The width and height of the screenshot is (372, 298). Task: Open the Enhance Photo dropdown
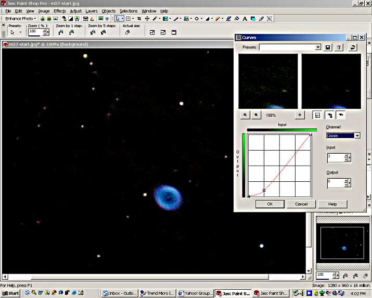[x=21, y=19]
